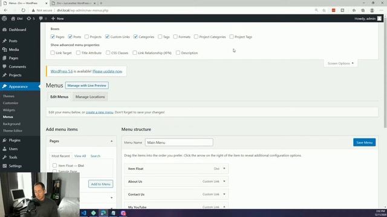The image size is (387, 217).
Task: Follow the Please update now link
Action: [108, 71]
